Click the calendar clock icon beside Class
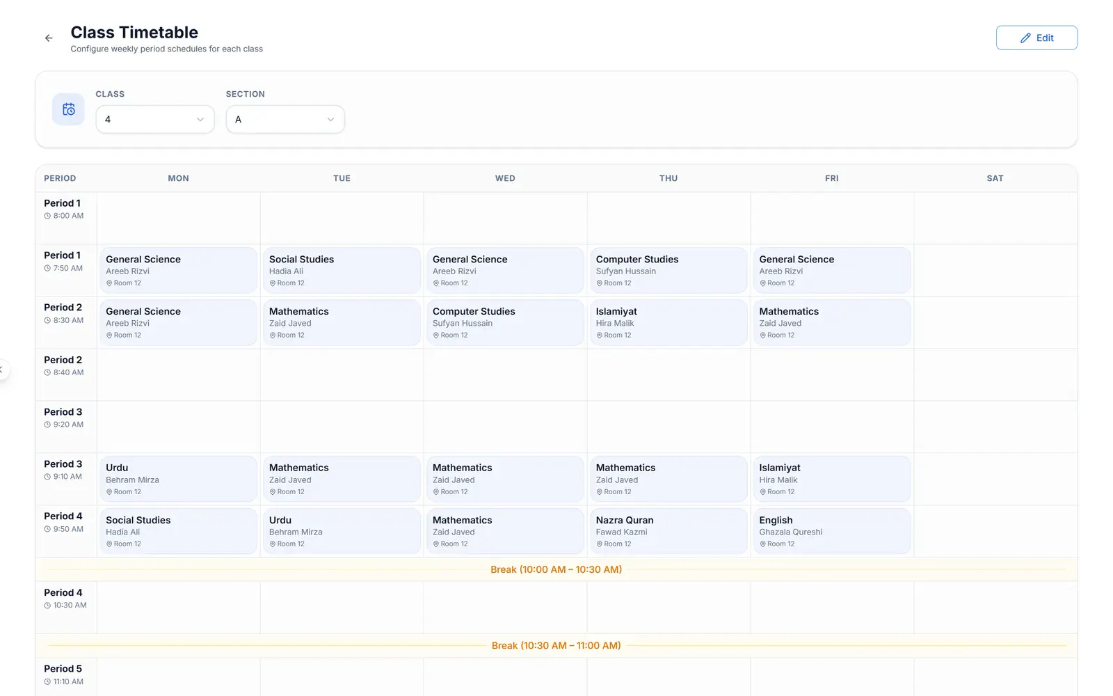The image size is (1113, 696). (68, 109)
